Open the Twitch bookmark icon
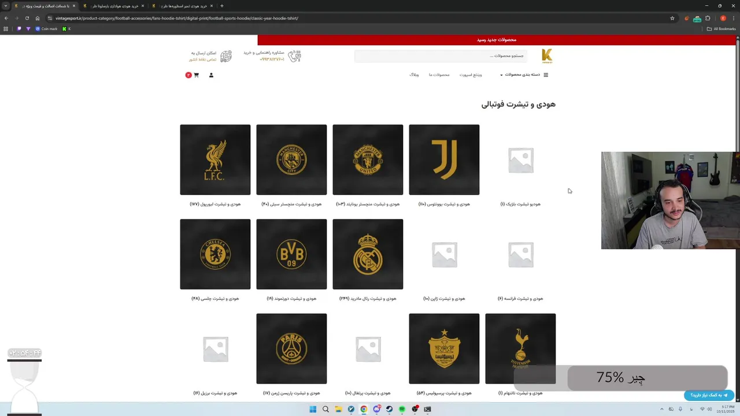 pyautogui.click(x=19, y=29)
